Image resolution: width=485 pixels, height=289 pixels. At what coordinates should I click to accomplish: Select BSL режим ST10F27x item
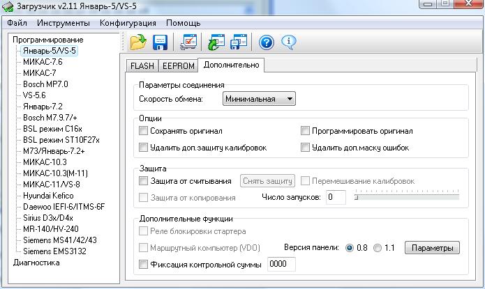pos(61,140)
